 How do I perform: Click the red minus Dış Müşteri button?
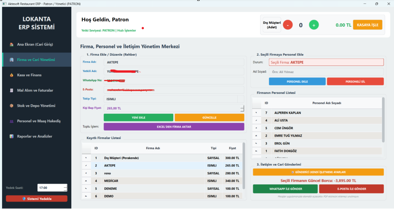click(x=288, y=25)
